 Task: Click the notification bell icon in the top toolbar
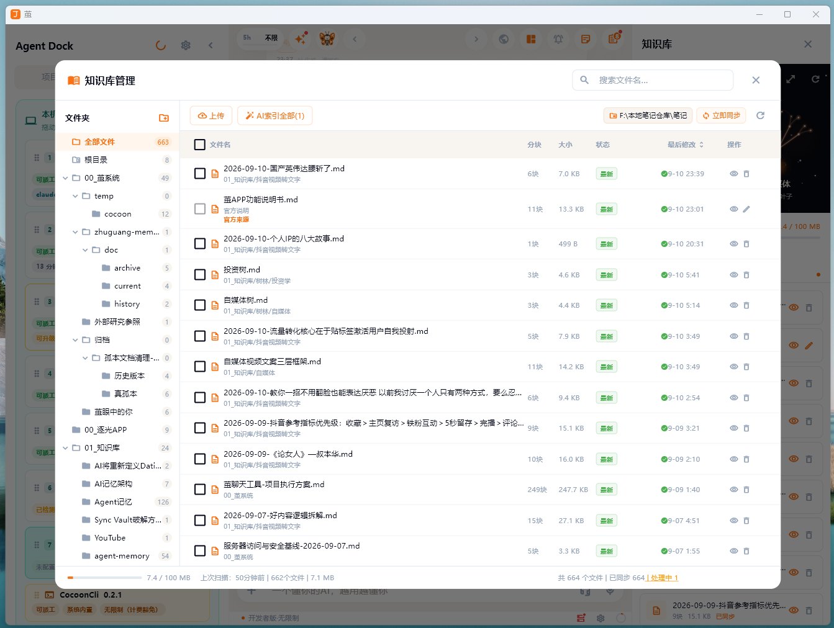coord(558,39)
